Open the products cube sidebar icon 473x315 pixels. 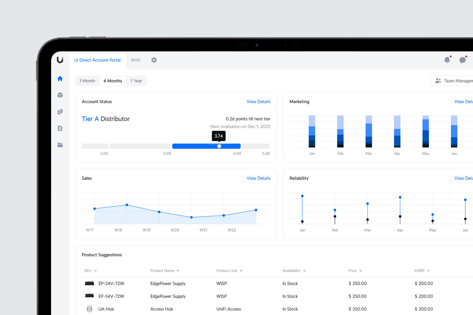60,95
